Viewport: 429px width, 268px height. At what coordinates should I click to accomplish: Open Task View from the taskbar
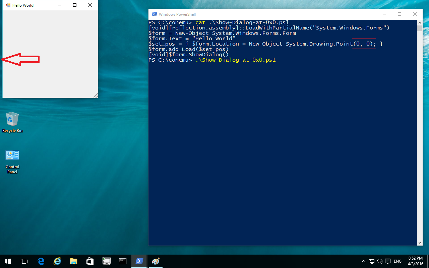pyautogui.click(x=24, y=261)
